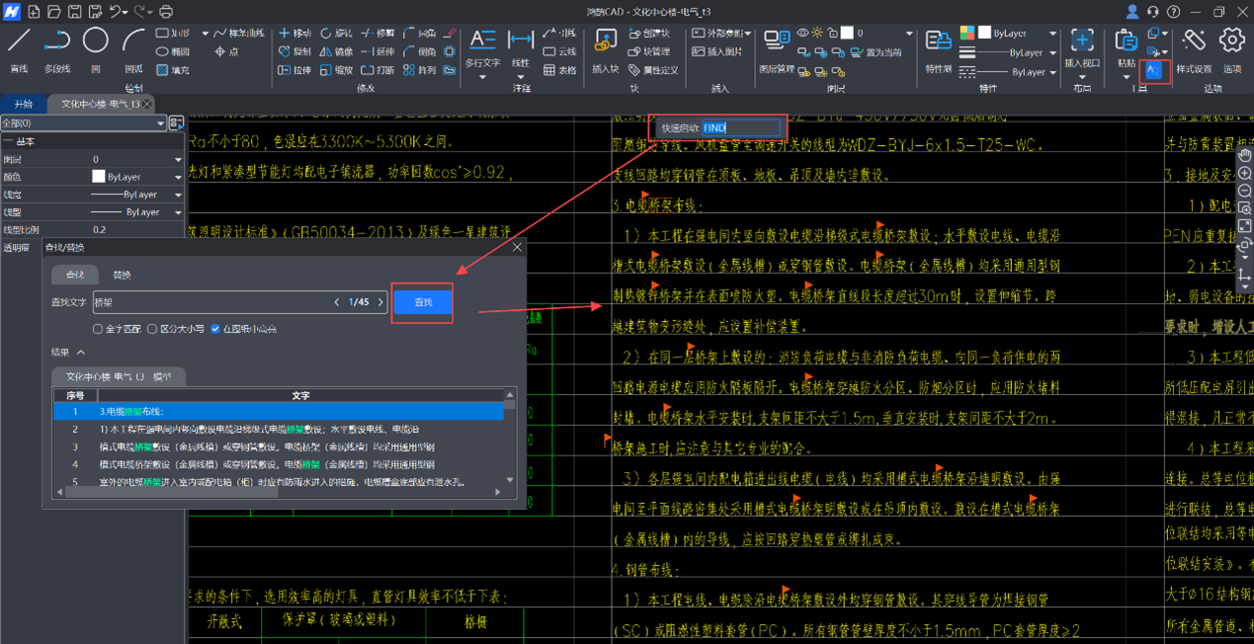Expand the 颜色 ByLayer dropdown in properties panel
This screenshot has height=644, width=1254.
(178, 177)
